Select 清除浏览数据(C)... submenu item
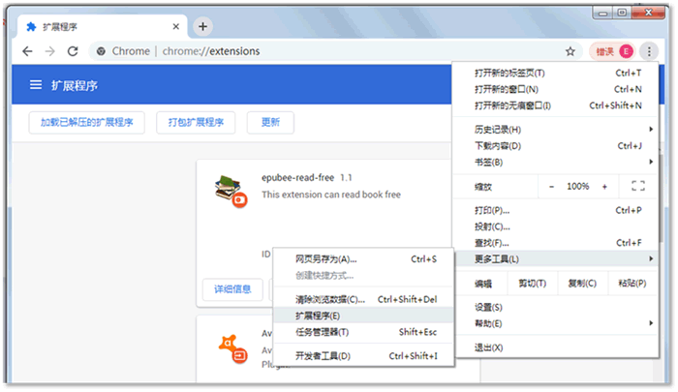The image size is (678, 392). (363, 299)
